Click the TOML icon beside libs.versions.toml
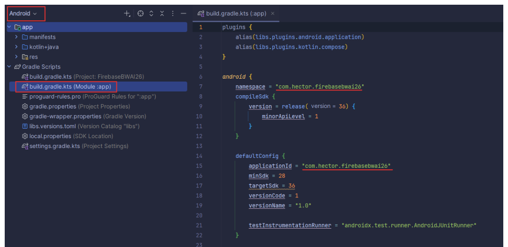This screenshot has width=508, height=247. [25, 126]
